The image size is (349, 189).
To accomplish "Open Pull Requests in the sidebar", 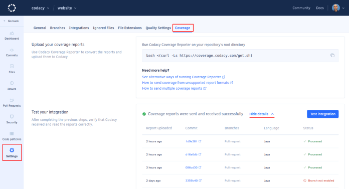I will pyautogui.click(x=12, y=103).
